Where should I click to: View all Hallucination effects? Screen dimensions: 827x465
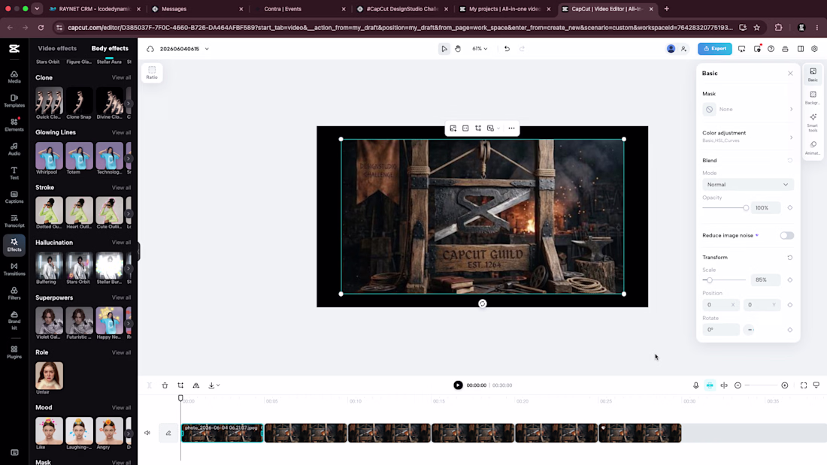tap(121, 243)
